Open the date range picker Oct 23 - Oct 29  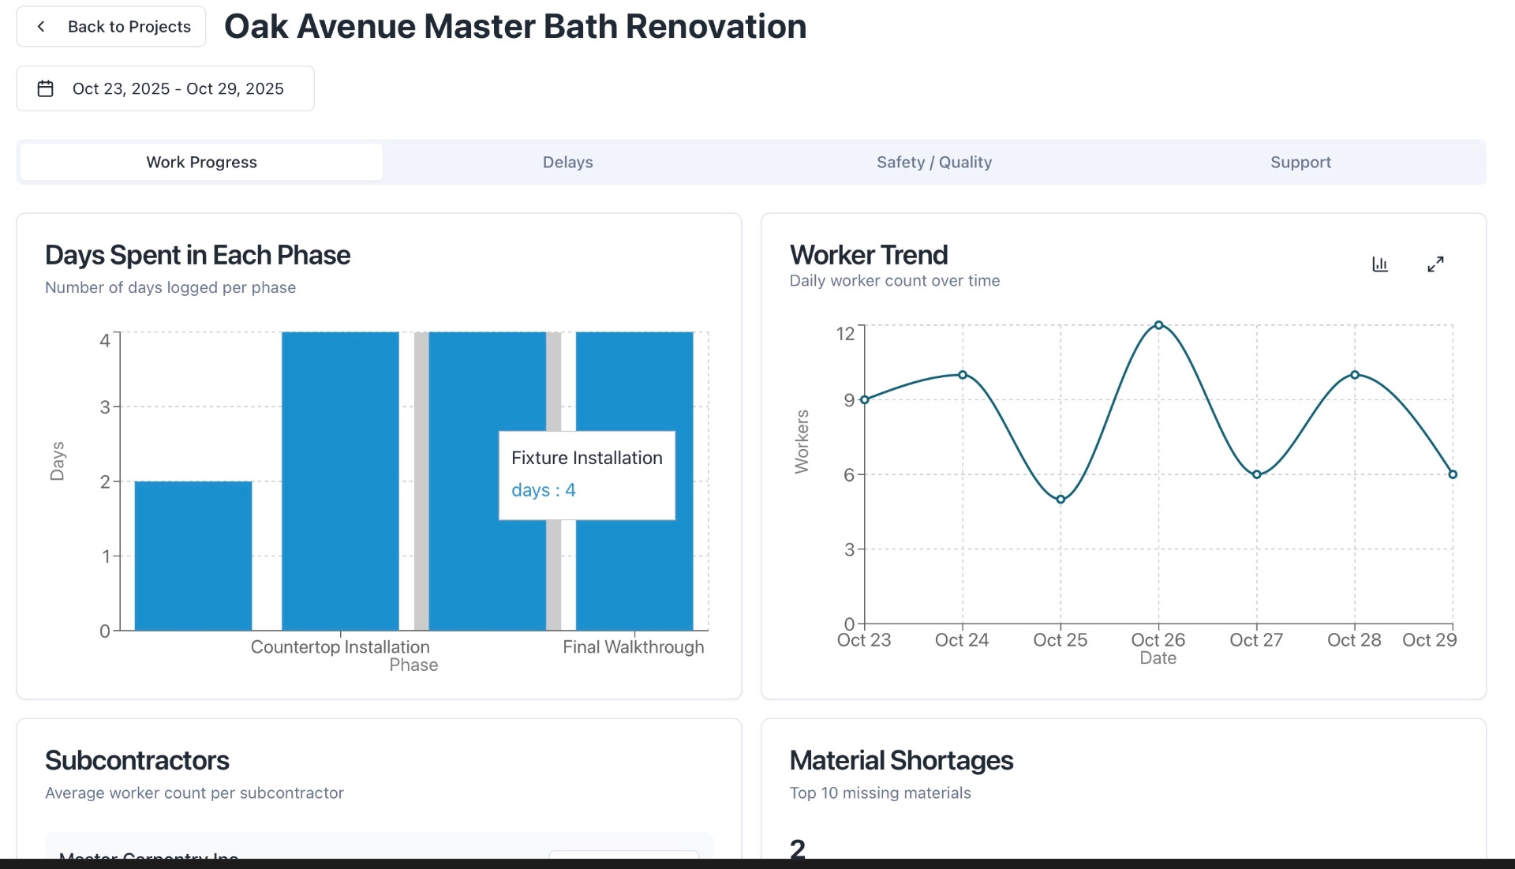click(x=166, y=88)
